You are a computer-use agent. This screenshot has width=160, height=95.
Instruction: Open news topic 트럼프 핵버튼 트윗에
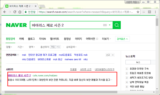tap(140, 73)
